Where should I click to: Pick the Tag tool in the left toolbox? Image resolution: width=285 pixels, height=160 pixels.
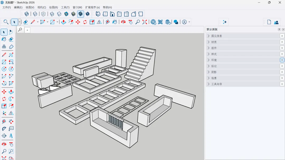pyautogui.click(x=11, y=47)
